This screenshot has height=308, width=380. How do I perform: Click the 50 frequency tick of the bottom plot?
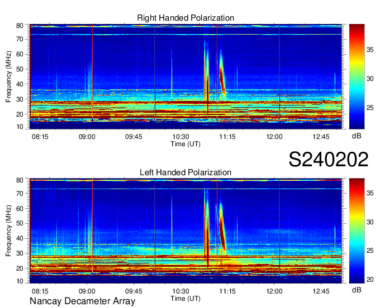tap(20, 223)
